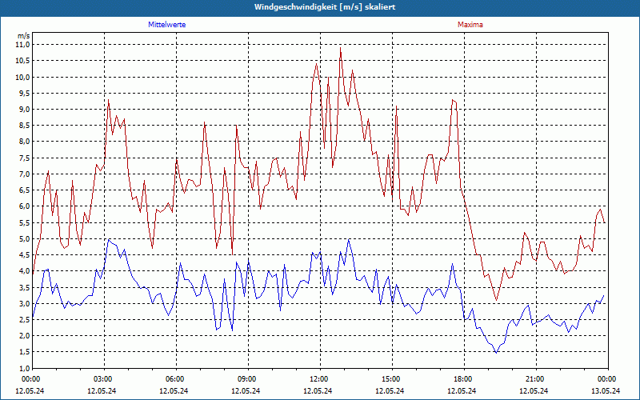Click the red Maxima legend label

pos(470,25)
